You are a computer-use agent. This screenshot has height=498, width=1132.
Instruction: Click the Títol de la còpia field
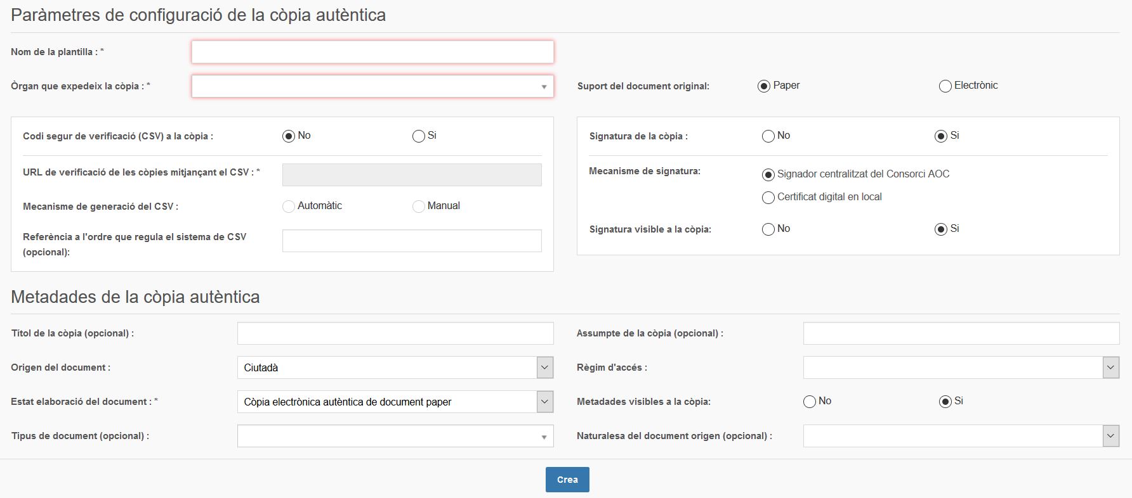[395, 333]
